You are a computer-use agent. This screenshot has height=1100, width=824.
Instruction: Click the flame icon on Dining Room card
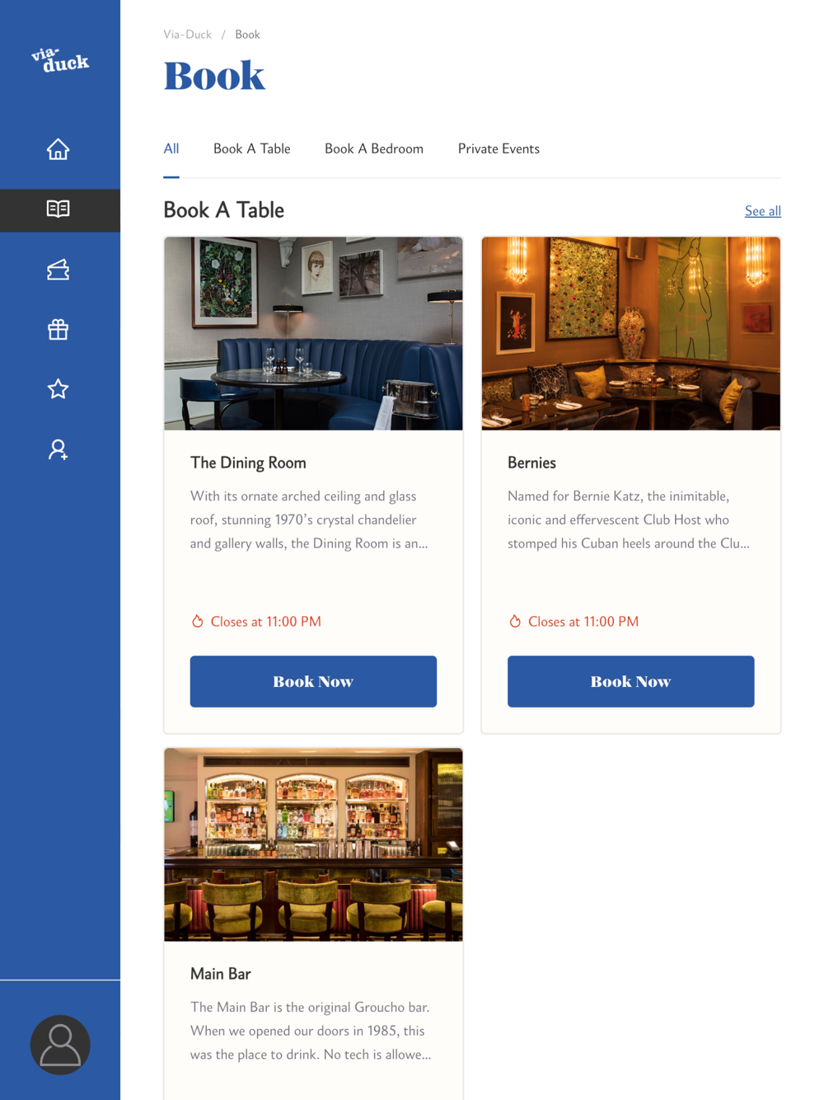(x=198, y=621)
